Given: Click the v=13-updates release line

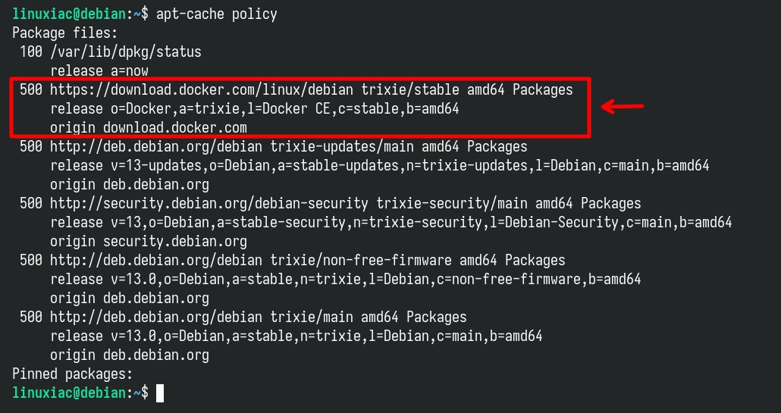Looking at the screenshot, I should [x=380, y=166].
